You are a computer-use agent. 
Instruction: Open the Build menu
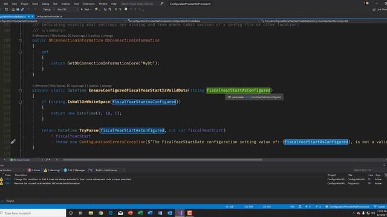[35, 4]
